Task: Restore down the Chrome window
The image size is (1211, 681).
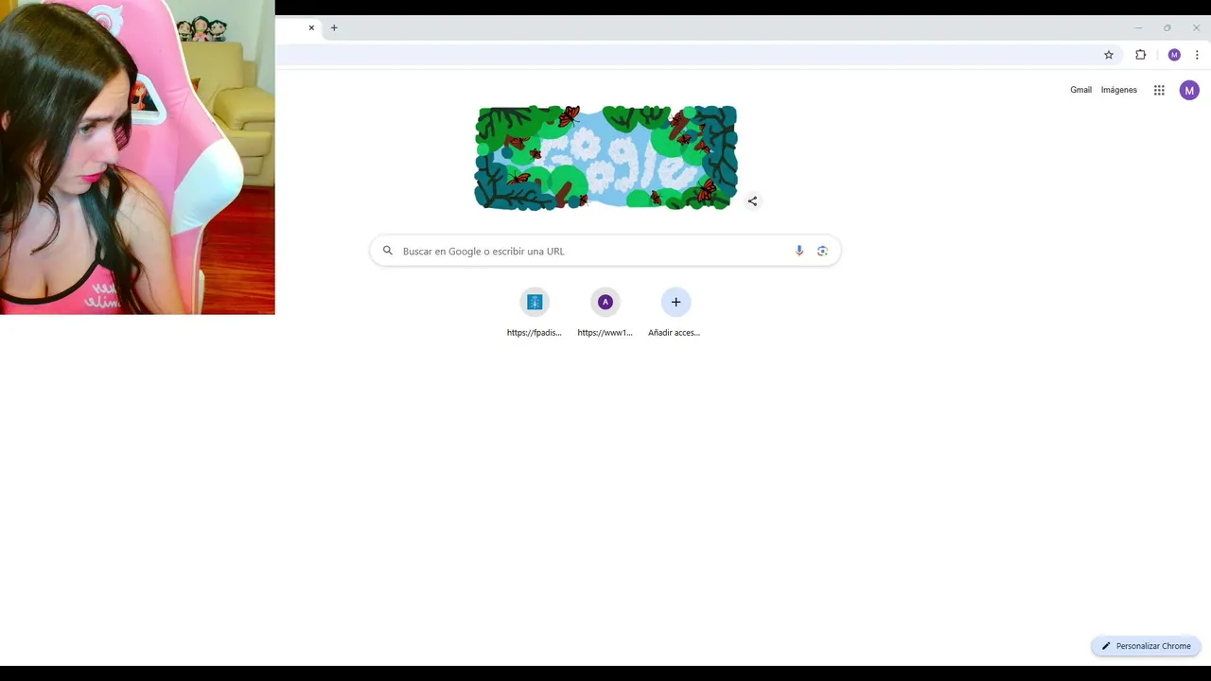Action: (x=1167, y=27)
